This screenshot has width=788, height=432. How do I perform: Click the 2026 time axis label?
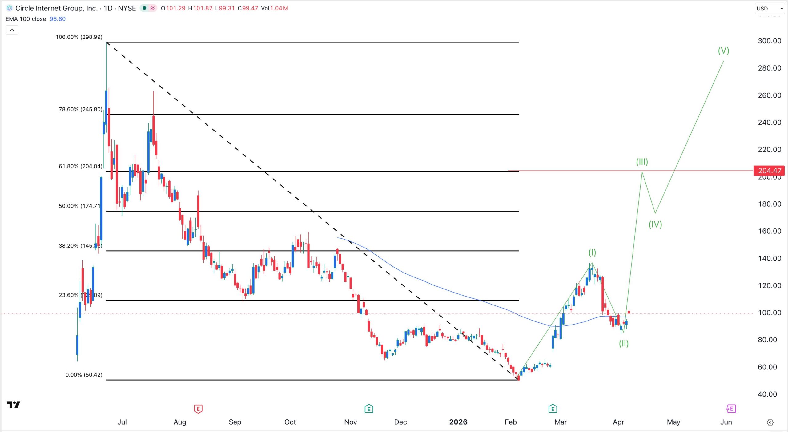click(458, 422)
